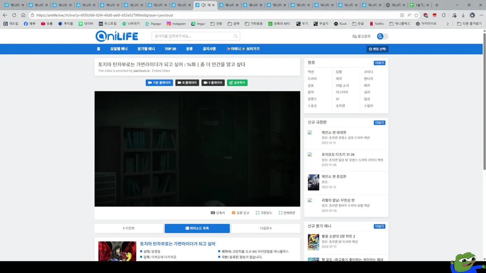Click 더보기 in the 신규 분기 애니 panel
Image resolution: width=486 pixels, height=273 pixels.
coord(380,226)
